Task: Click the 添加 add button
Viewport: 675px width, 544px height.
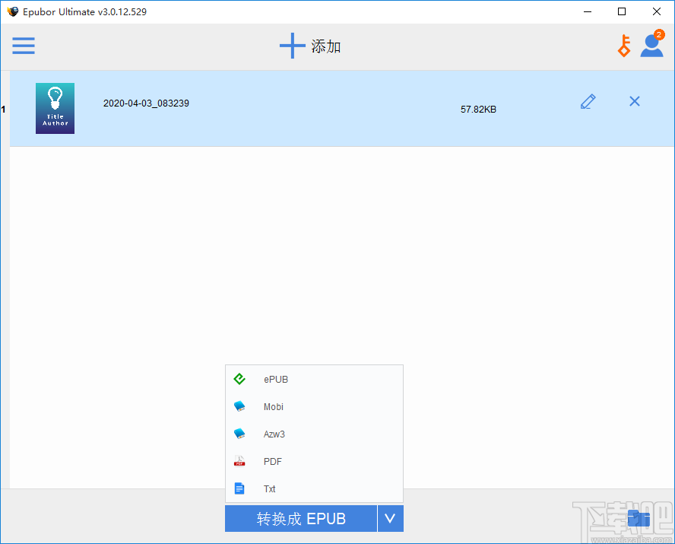Action: click(325, 46)
